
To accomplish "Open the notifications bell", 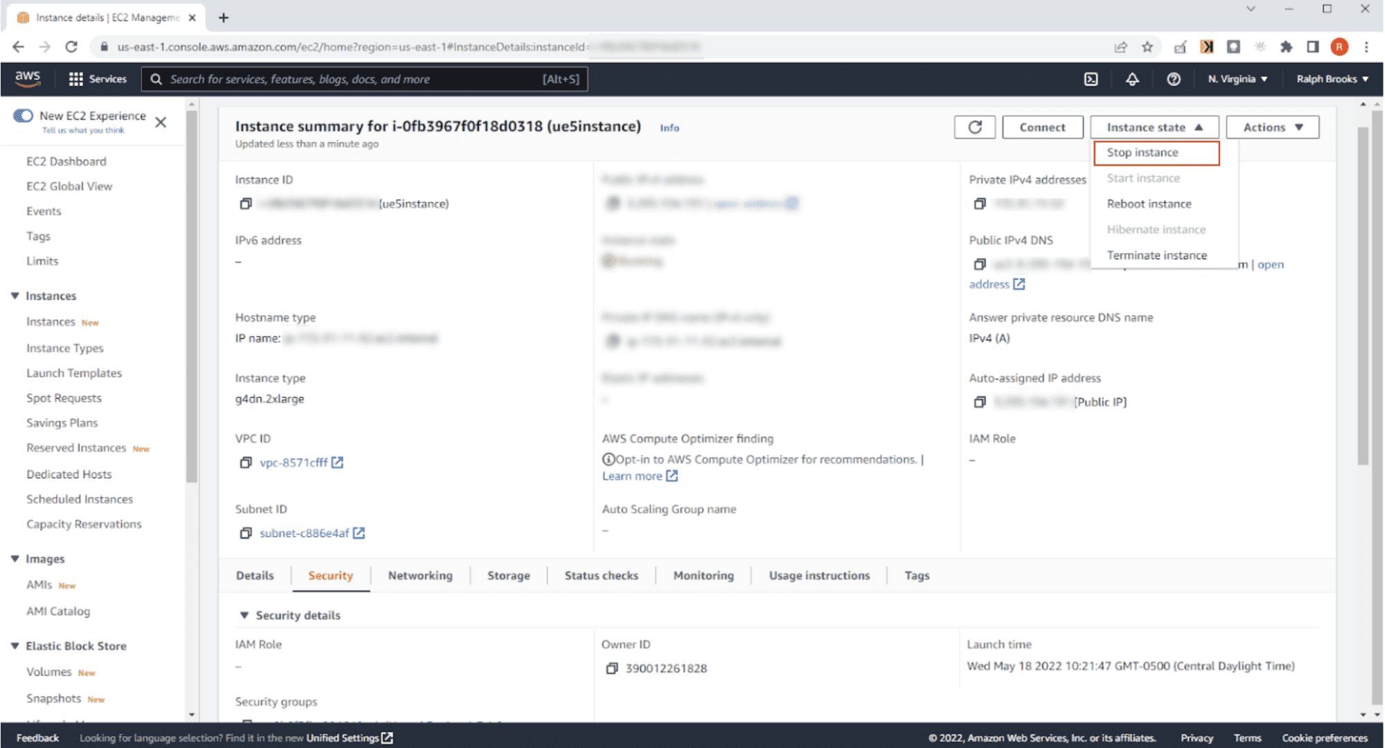I will 1132,79.
